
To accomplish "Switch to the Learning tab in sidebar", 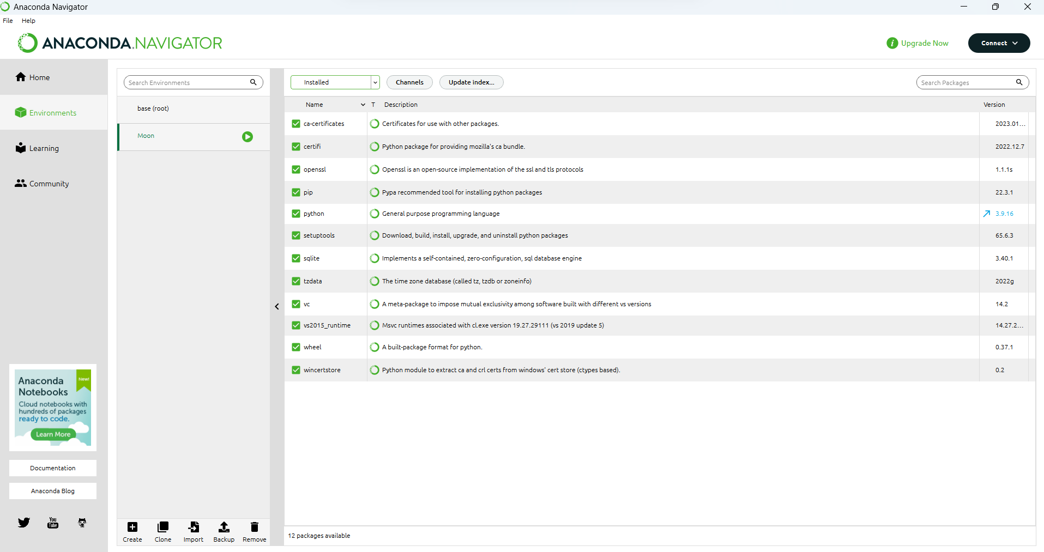I will pos(44,148).
